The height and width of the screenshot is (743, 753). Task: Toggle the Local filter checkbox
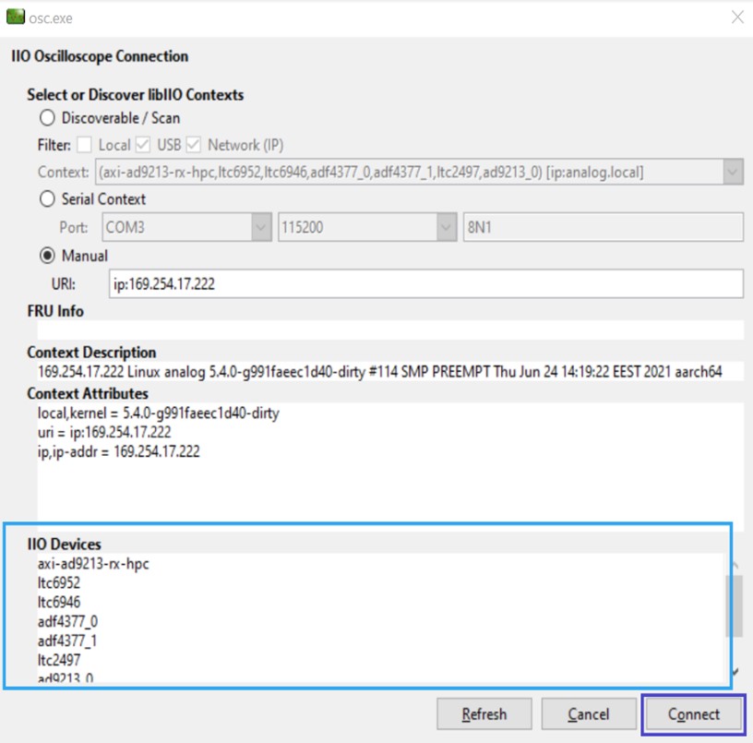pyautogui.click(x=84, y=145)
